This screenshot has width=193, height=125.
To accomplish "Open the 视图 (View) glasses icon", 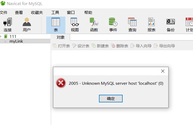I will (75, 25).
